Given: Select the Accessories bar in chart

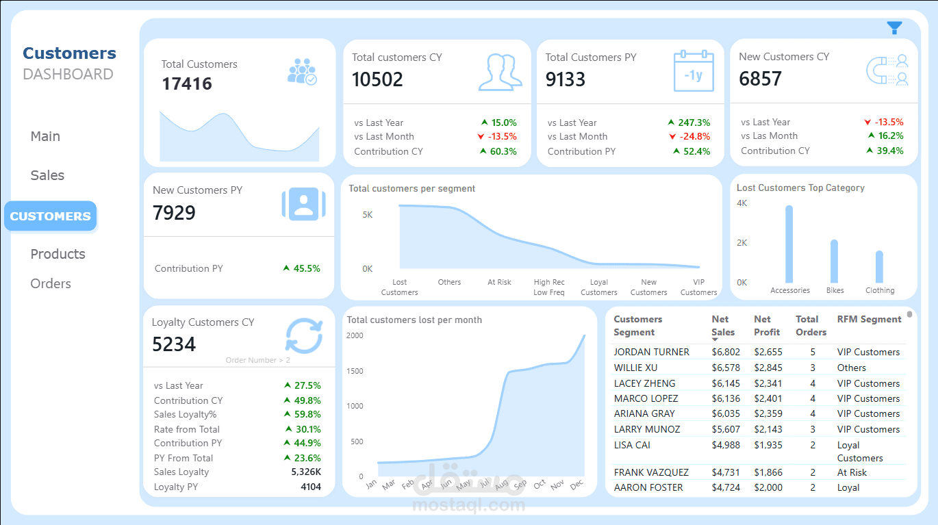Looking at the screenshot, I should coord(789,244).
